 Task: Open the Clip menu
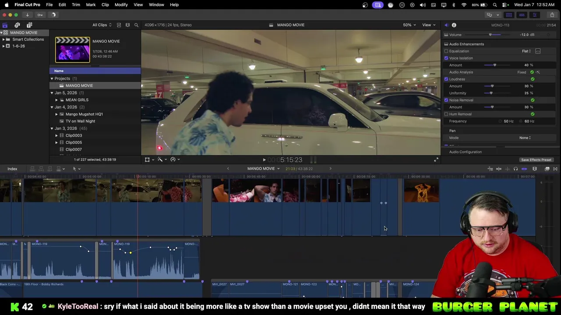pos(105,5)
